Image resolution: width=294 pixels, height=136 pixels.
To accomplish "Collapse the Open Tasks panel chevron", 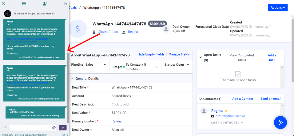I will (x=201, y=57).
